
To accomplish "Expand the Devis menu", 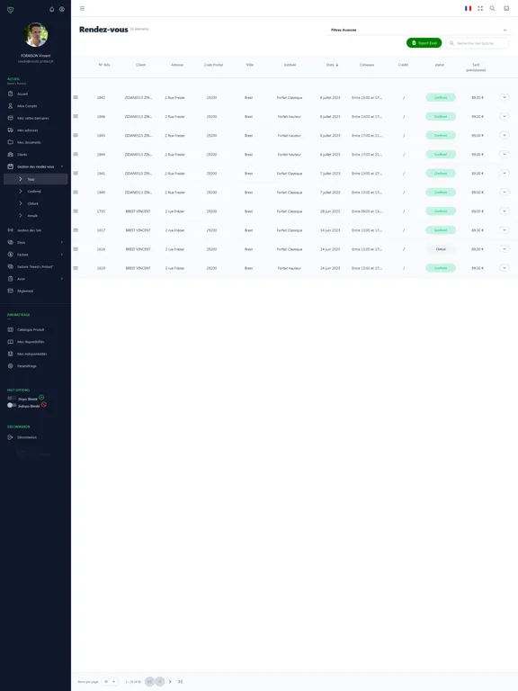I will (x=35, y=242).
